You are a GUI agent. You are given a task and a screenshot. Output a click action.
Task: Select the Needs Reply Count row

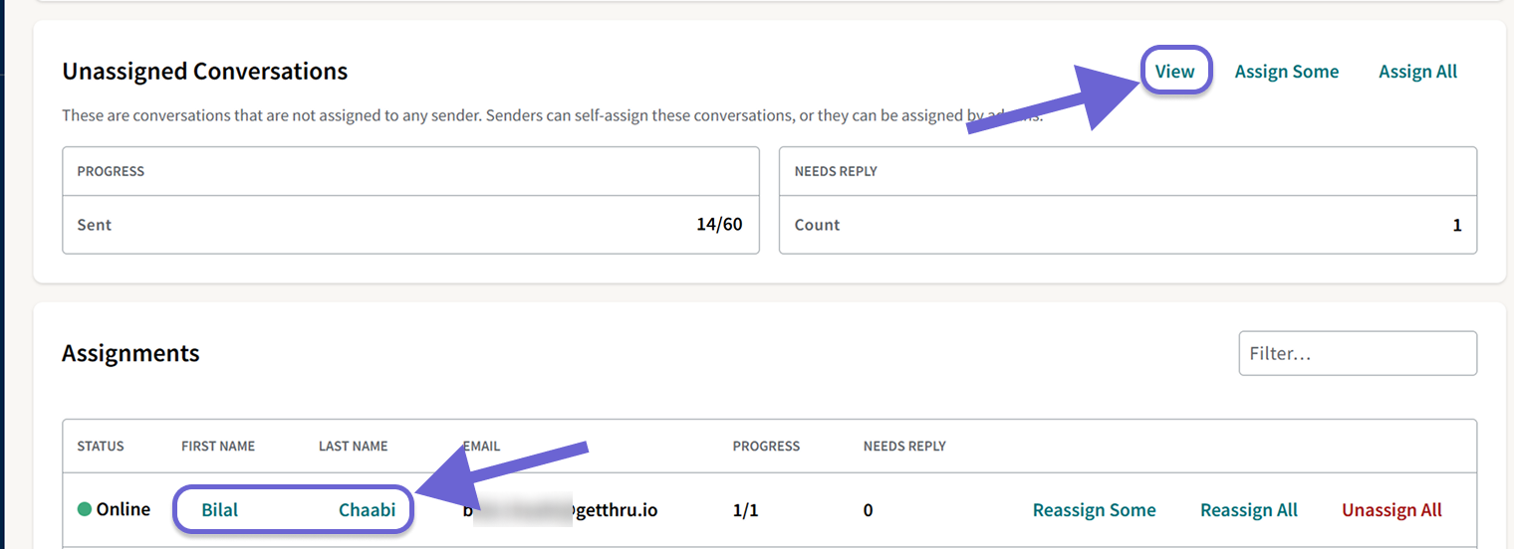coord(1128,225)
